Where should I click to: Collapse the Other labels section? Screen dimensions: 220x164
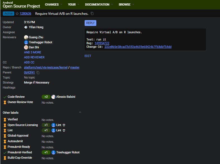click(80, 112)
